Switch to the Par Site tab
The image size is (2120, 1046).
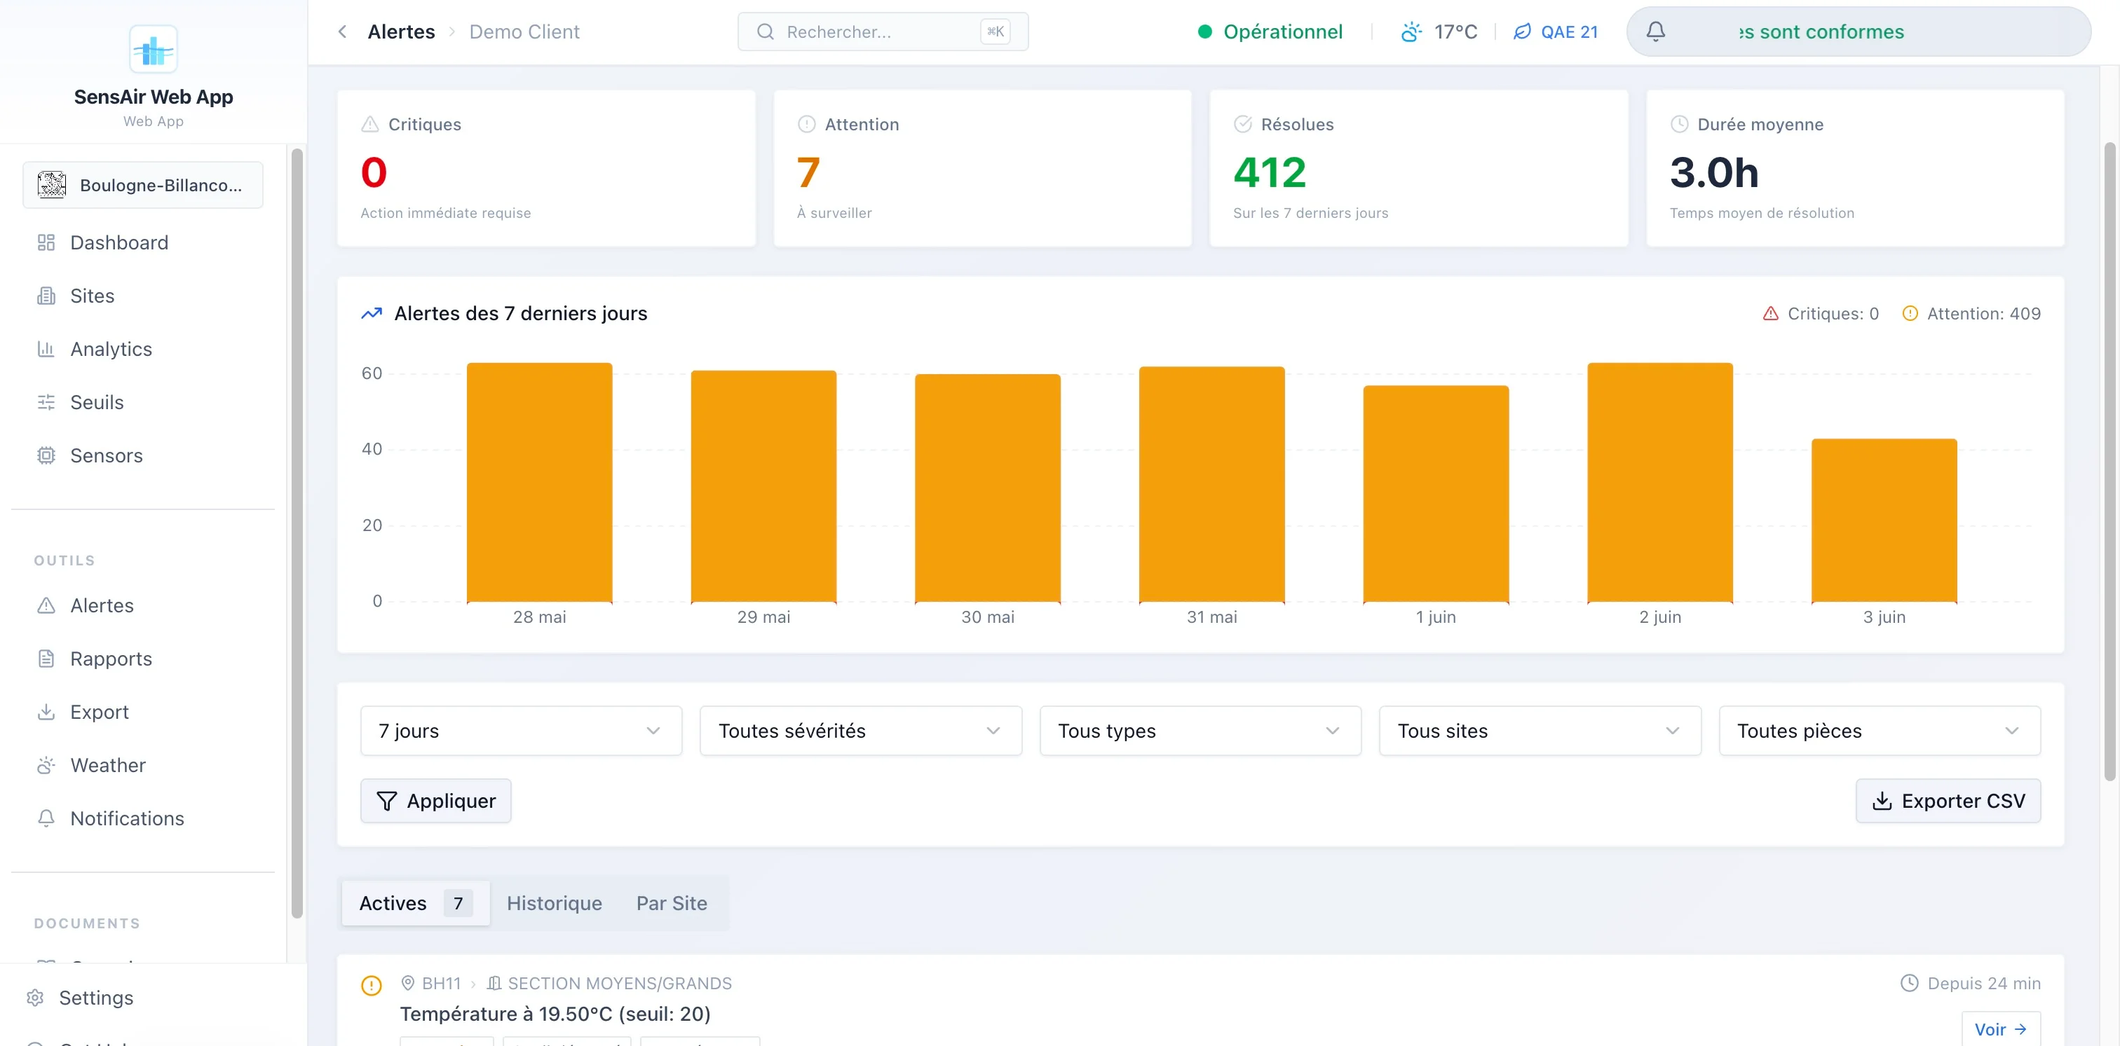click(x=672, y=903)
